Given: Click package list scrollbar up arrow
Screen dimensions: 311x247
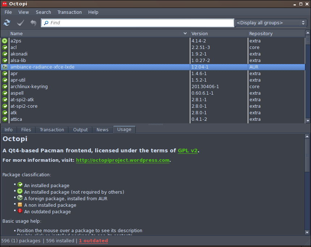Looking at the screenshot, I should (308, 33).
